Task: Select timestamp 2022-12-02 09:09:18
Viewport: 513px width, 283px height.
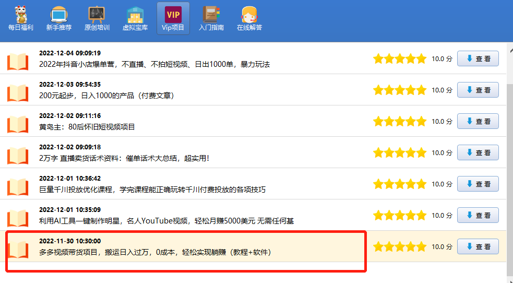Action: tap(70, 147)
